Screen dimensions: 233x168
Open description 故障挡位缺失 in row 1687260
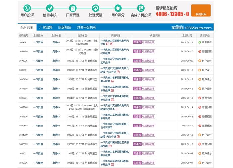click(x=108, y=109)
